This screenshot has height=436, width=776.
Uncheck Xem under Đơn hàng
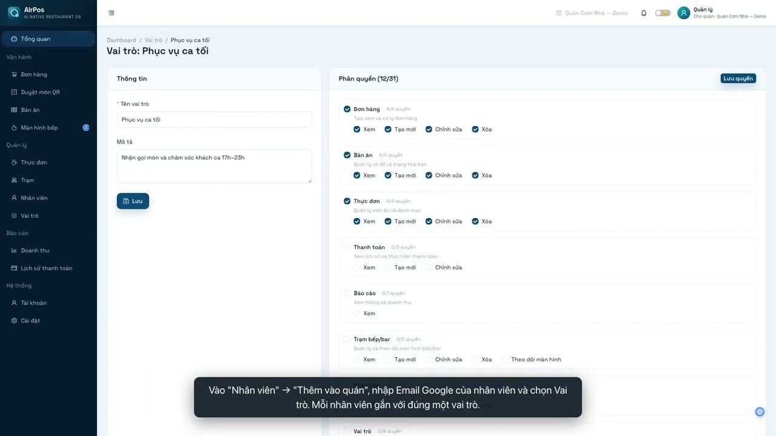click(x=357, y=129)
